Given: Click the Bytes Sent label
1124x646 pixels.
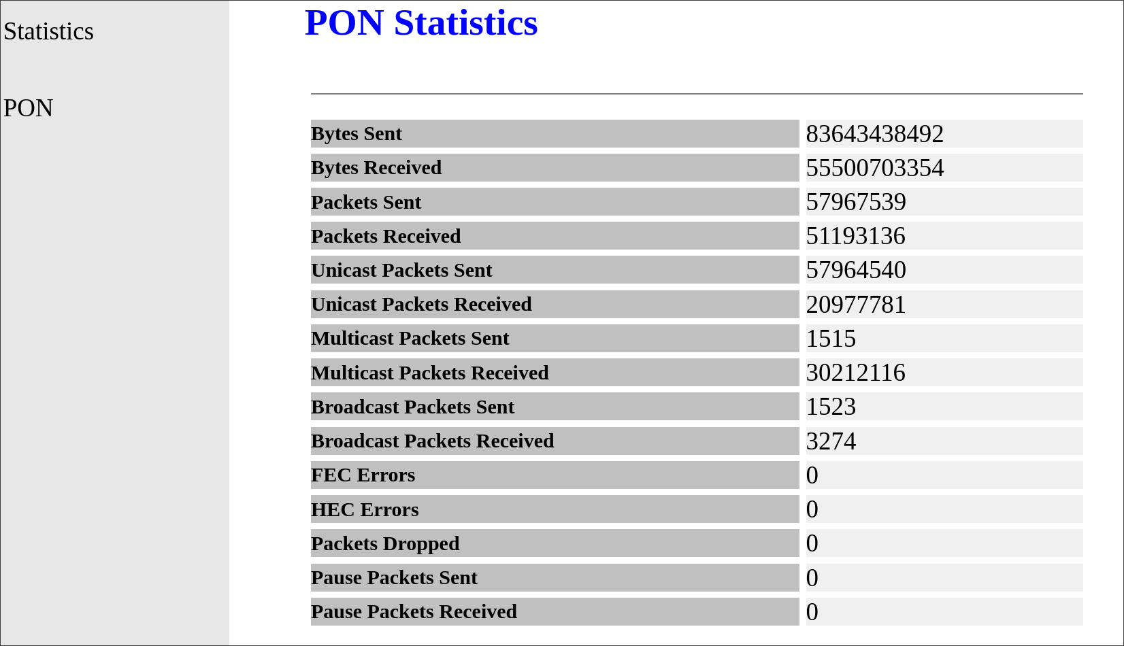Looking at the screenshot, I should [x=357, y=134].
